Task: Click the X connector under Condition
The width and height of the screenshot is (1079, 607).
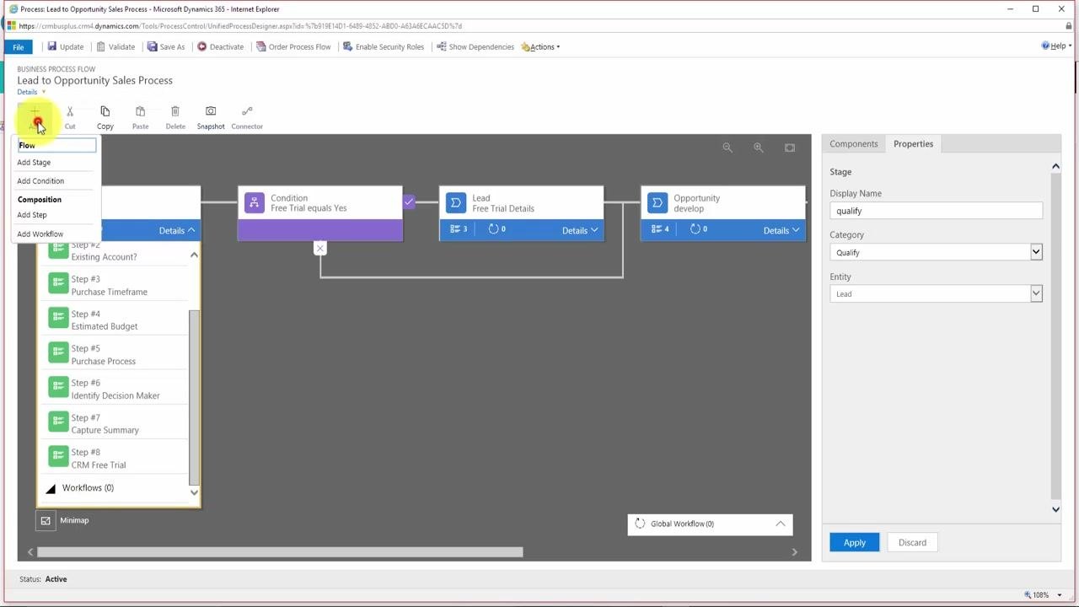Action: [x=320, y=248]
